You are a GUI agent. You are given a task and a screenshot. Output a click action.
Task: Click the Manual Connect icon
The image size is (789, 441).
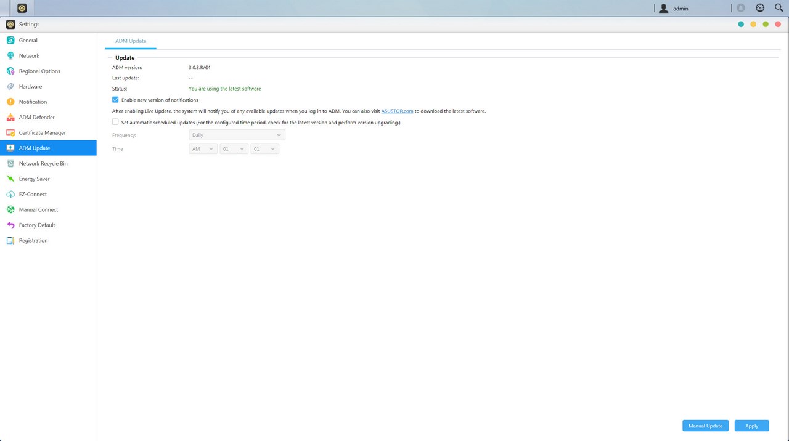(x=10, y=209)
